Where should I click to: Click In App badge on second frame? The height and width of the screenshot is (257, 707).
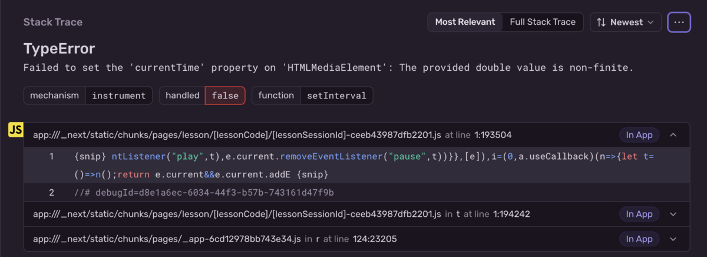tap(639, 214)
